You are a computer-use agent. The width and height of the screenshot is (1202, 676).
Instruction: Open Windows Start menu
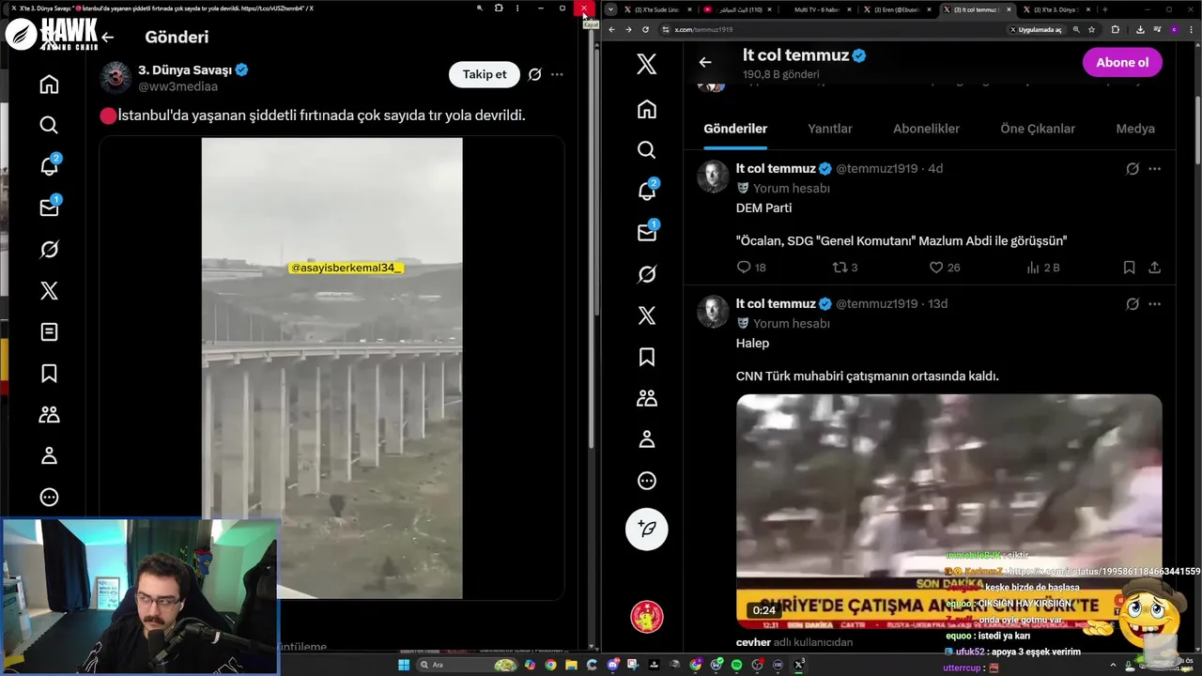pyautogui.click(x=404, y=665)
